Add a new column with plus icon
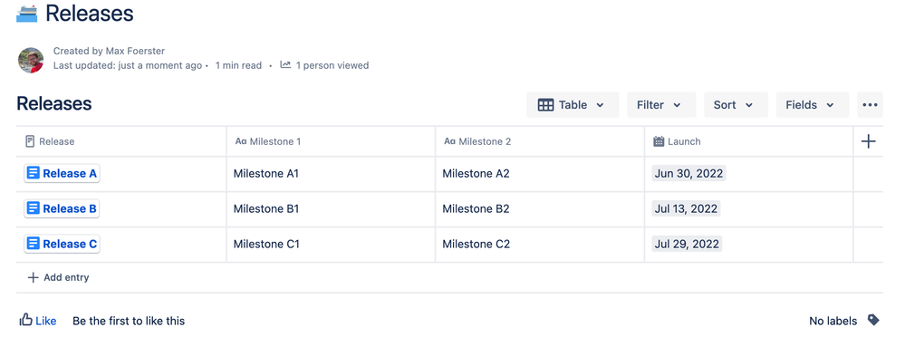Image resolution: width=905 pixels, height=337 pixels. [868, 141]
